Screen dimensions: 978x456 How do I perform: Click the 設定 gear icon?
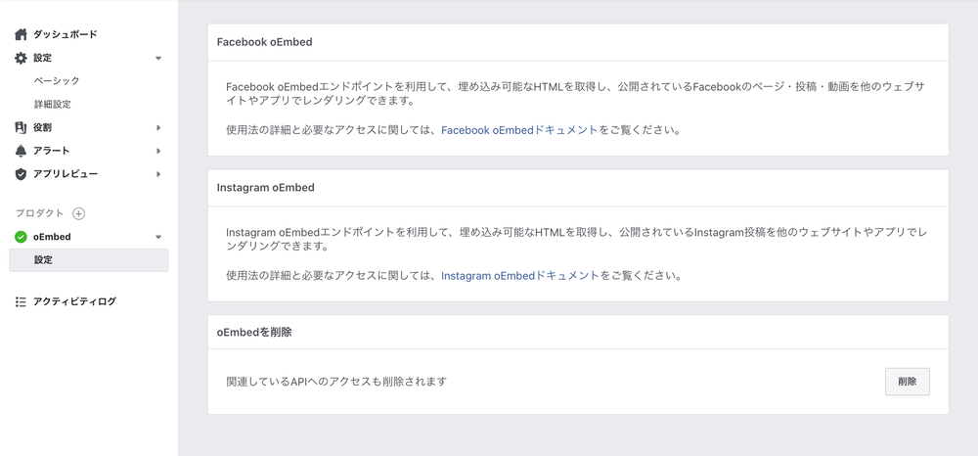[x=21, y=58]
